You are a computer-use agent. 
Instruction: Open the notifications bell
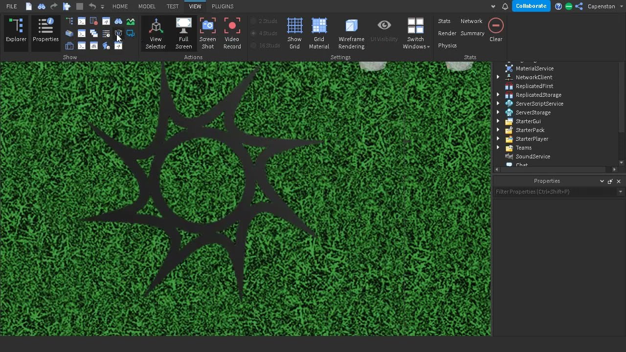click(505, 6)
